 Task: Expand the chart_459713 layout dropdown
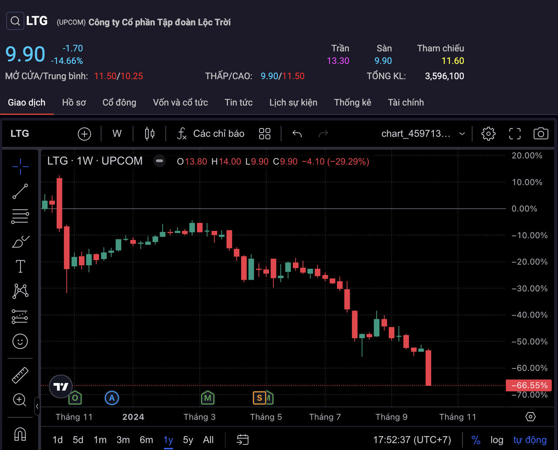click(x=462, y=134)
